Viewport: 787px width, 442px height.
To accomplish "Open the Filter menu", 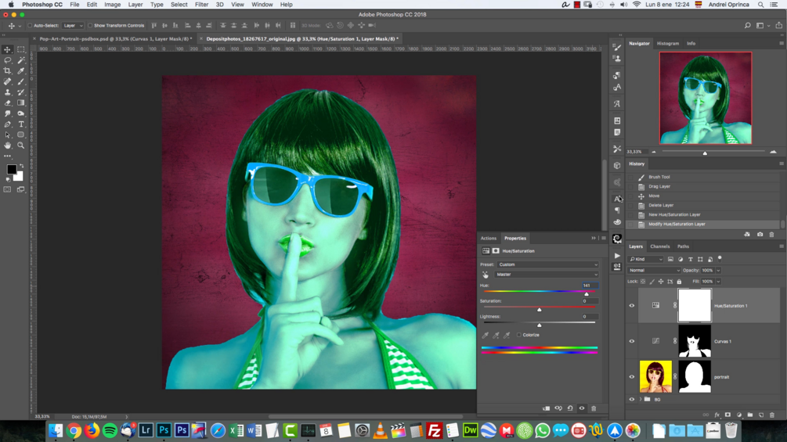I will [x=201, y=5].
